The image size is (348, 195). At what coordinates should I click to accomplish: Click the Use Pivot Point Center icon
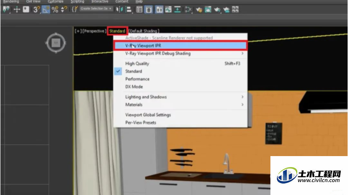6,9
